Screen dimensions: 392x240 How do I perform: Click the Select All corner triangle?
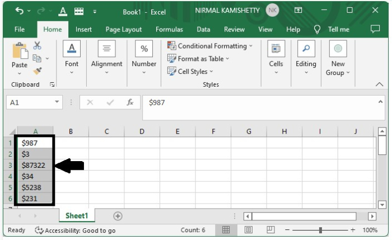[x=12, y=131]
